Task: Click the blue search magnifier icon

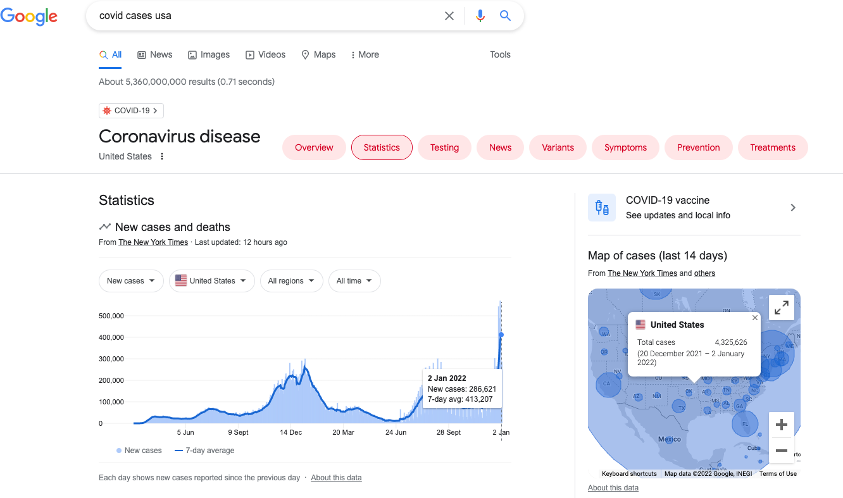Action: (x=505, y=16)
